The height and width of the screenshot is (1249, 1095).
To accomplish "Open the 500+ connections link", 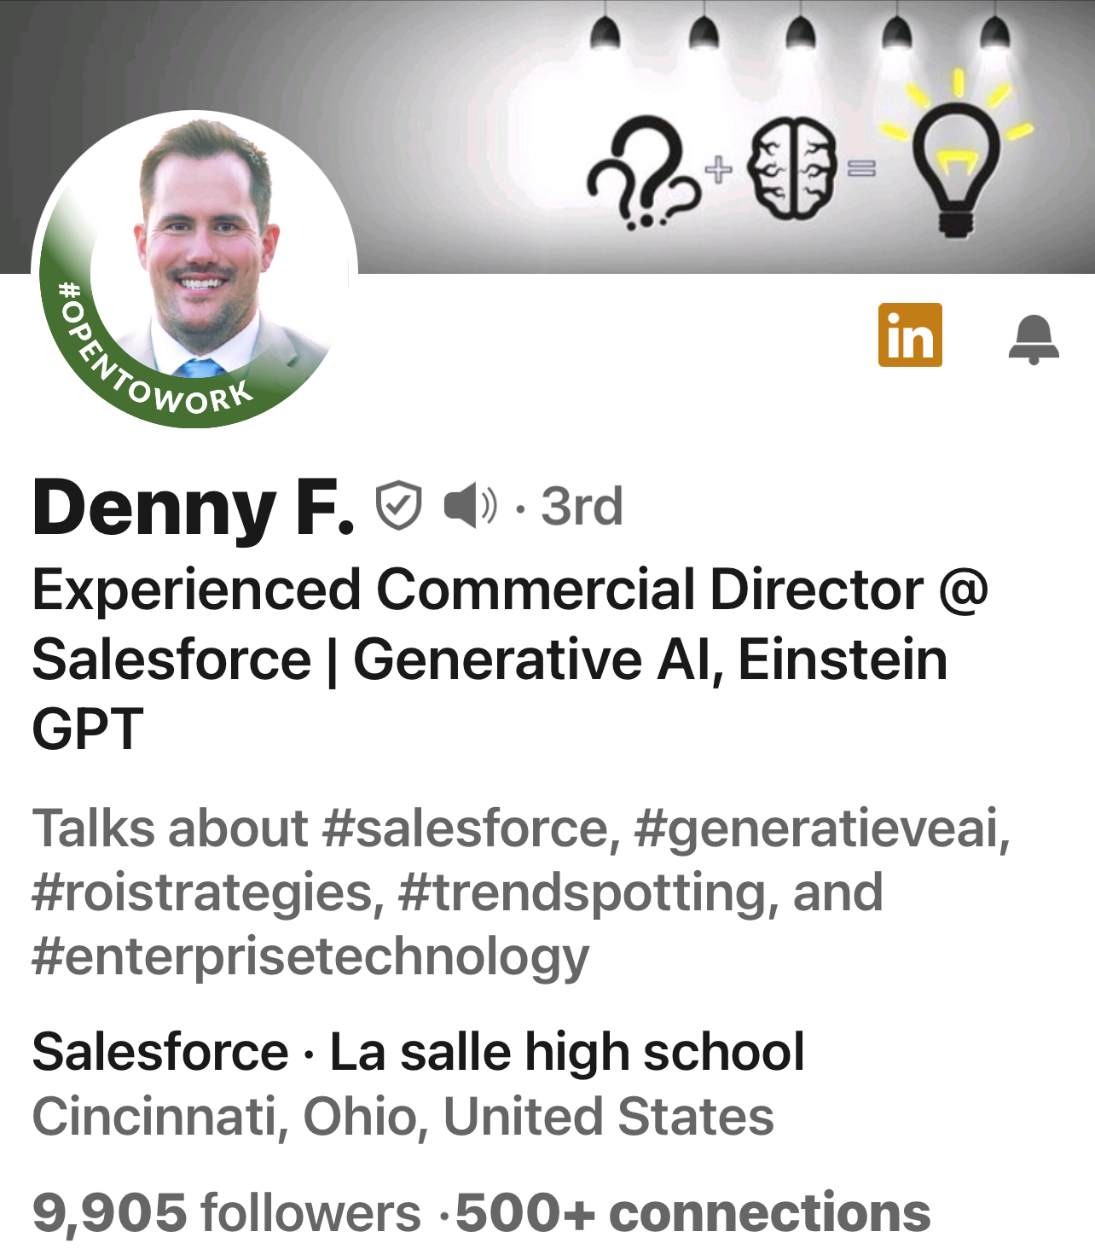I will (693, 1212).
